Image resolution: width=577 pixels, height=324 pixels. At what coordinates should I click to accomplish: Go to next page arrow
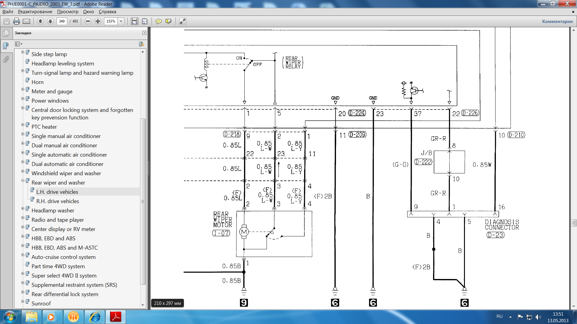[x=50, y=21]
